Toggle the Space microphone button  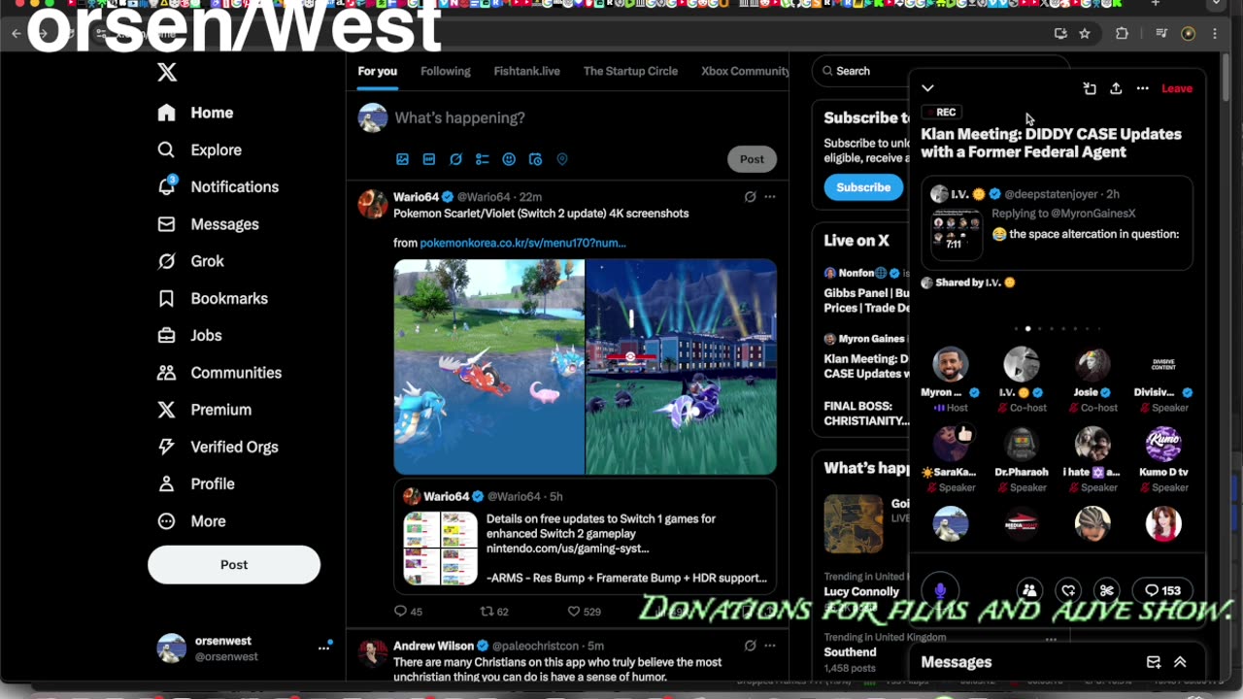coord(940,590)
